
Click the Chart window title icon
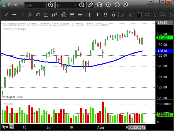point(4,5)
